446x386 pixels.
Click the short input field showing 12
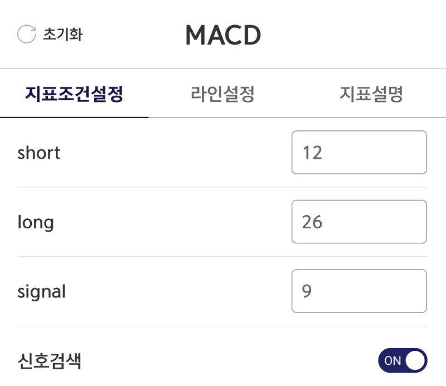[359, 153]
